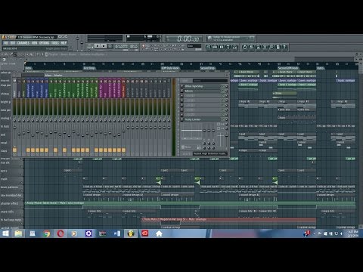Open the mixer input source dropdown
363x272 pixels.
[209, 81]
